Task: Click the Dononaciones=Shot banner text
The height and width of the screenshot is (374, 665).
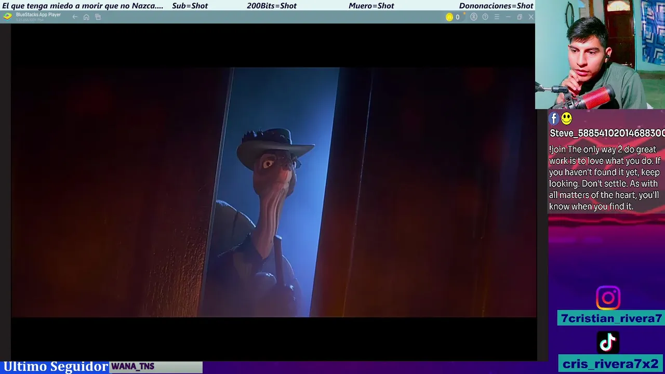Action: (x=496, y=6)
